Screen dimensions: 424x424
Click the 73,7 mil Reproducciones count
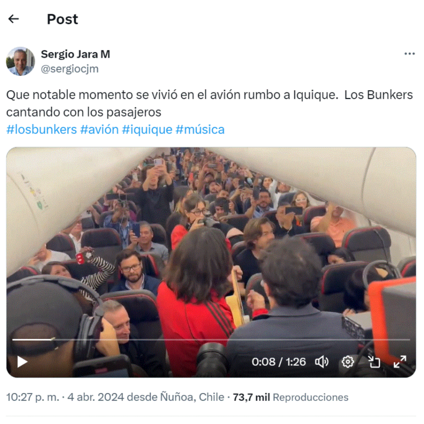click(290, 397)
